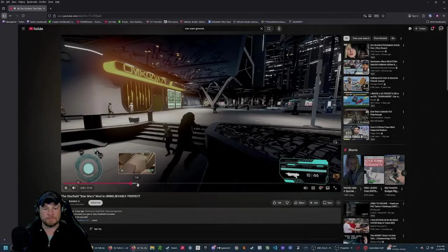This screenshot has width=448, height=252.
Task: Click the zoom level indicator in the address bar
Action: 376,16
